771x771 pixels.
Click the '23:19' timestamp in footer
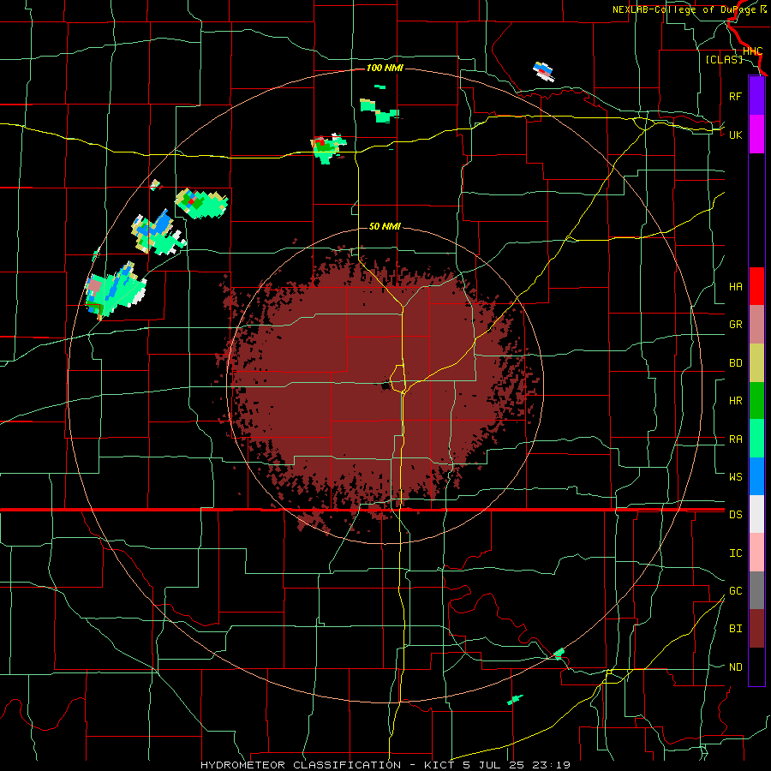[x=553, y=765]
